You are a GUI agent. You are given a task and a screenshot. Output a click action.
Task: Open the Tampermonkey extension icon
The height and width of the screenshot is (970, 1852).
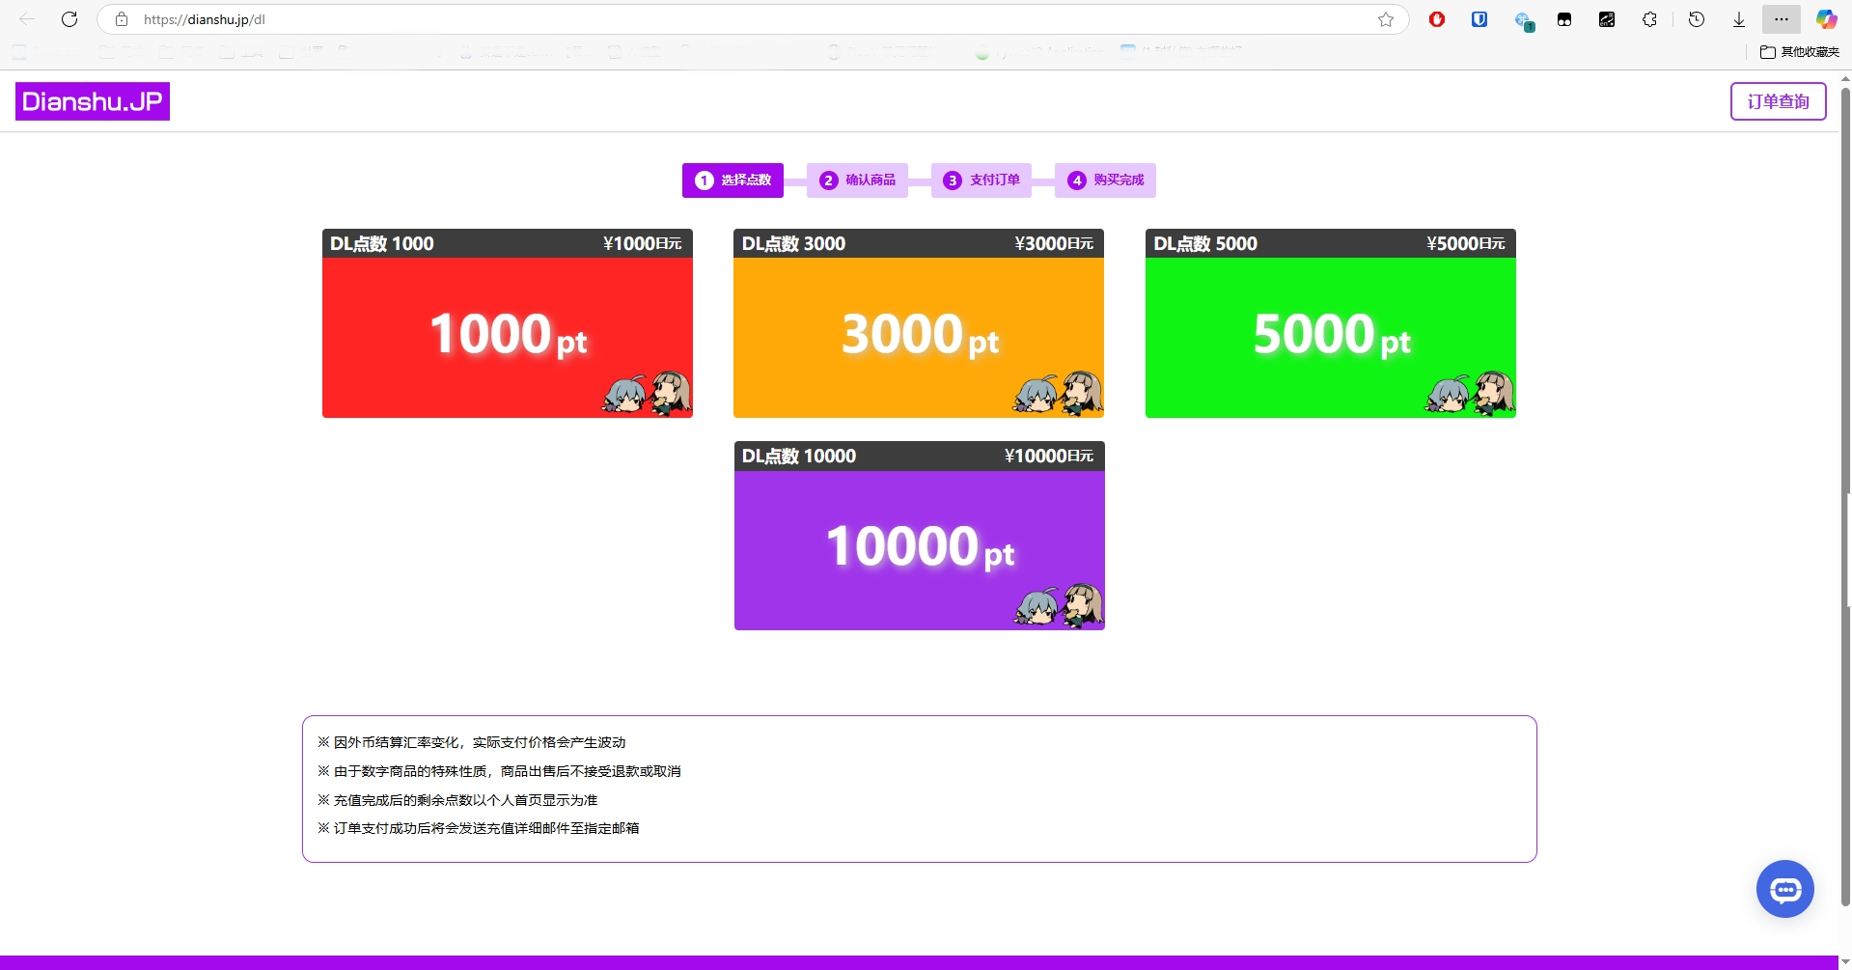point(1564,19)
